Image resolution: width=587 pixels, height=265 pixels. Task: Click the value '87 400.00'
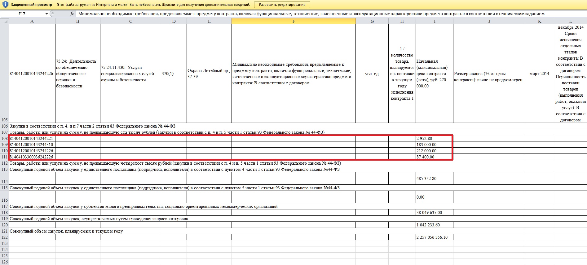(x=426, y=157)
